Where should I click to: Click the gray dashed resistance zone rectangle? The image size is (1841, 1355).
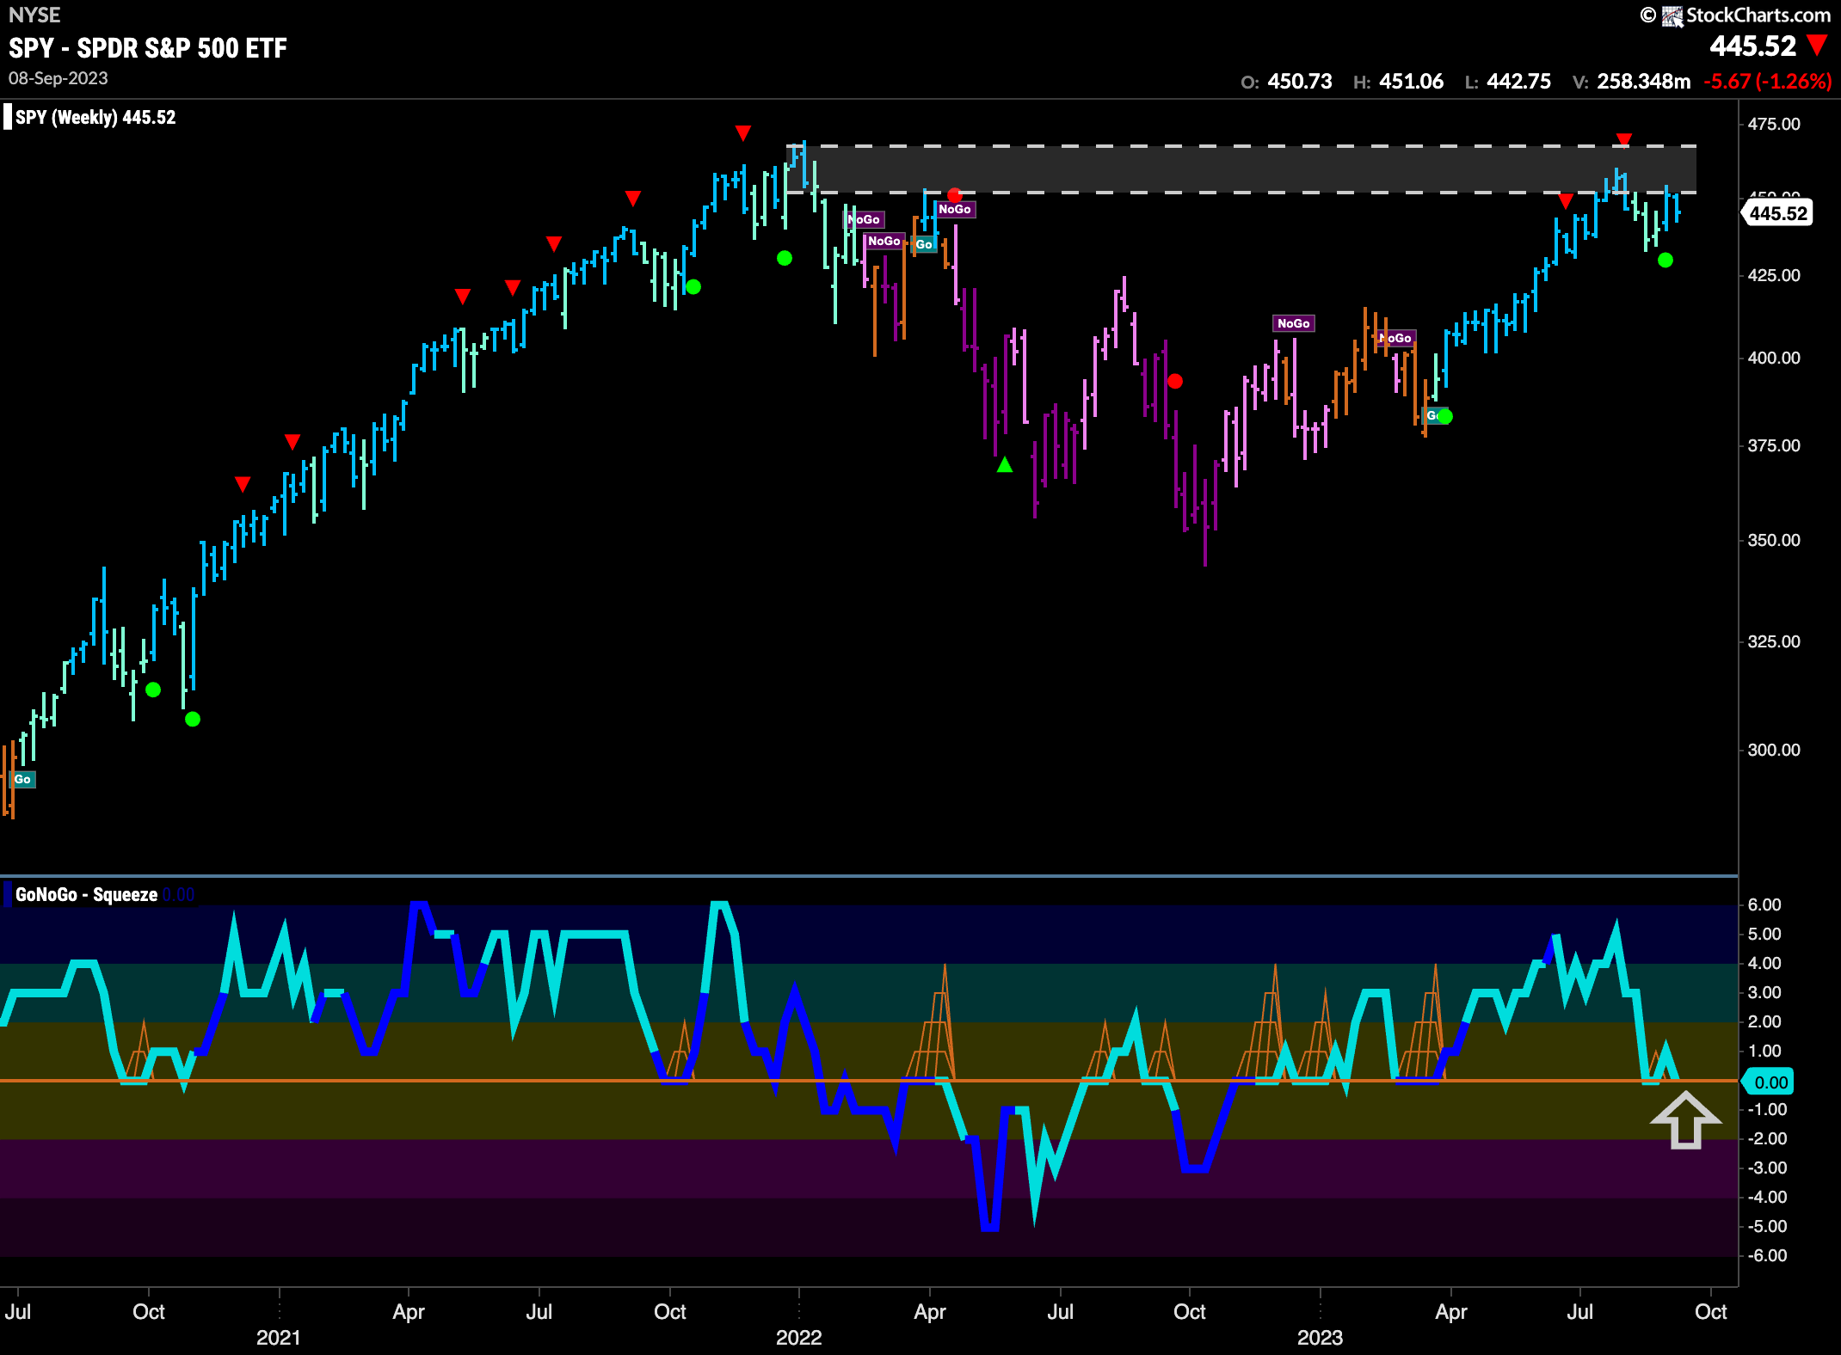point(1242,169)
